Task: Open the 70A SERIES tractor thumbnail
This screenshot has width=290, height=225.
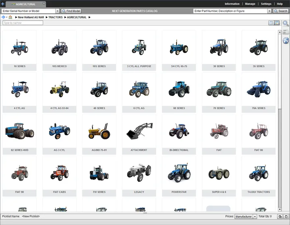Action: pyautogui.click(x=259, y=93)
